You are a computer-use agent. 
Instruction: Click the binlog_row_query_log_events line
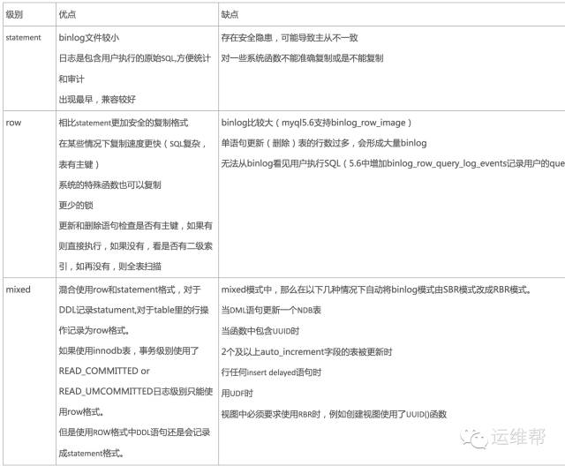pos(393,163)
